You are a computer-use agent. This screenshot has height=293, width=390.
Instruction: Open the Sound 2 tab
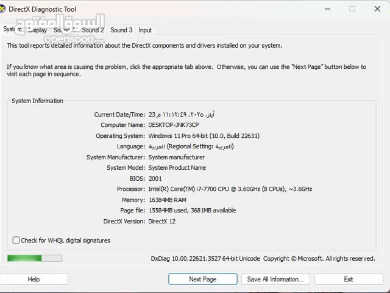93,30
